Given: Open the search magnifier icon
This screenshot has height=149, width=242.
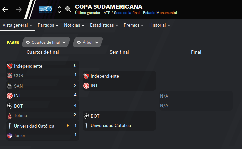Looking at the screenshot, I should pos(68,9).
